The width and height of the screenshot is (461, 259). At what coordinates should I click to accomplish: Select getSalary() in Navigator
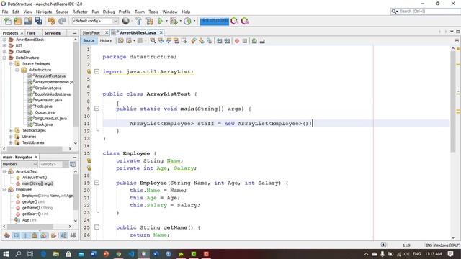pyautogui.click(x=35, y=214)
